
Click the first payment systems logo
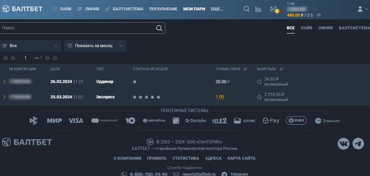tap(34, 121)
